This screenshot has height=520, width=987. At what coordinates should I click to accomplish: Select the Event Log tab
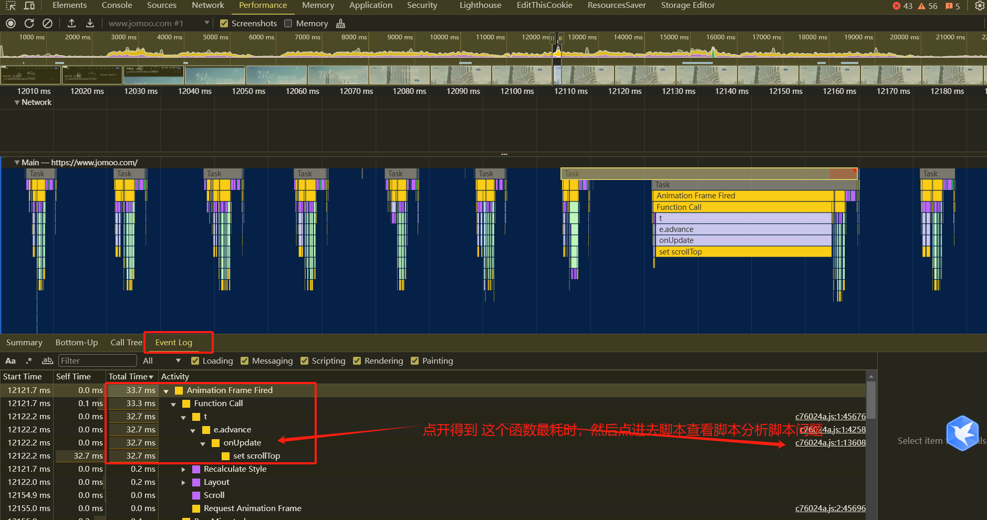coord(174,343)
